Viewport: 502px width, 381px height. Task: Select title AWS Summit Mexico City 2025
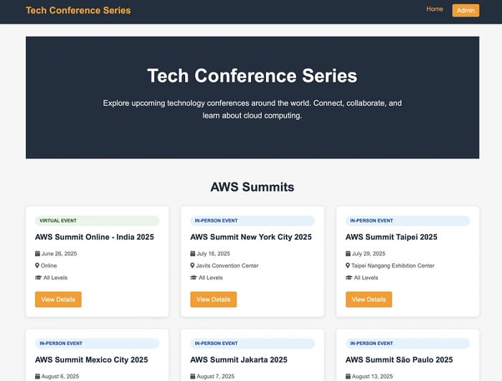pyautogui.click(x=92, y=360)
